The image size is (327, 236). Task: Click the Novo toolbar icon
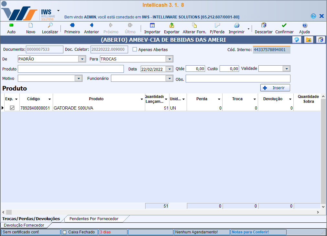[x=31, y=26]
